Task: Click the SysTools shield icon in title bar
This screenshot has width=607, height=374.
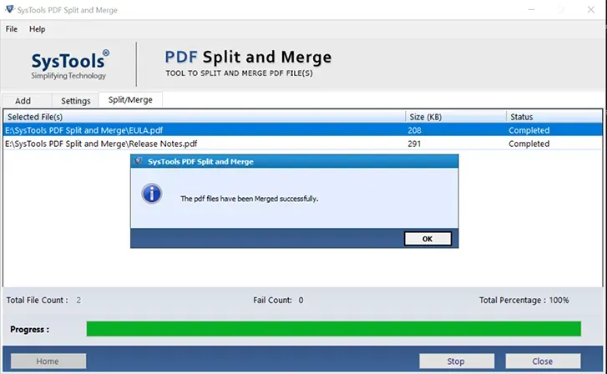Action: 10,9
